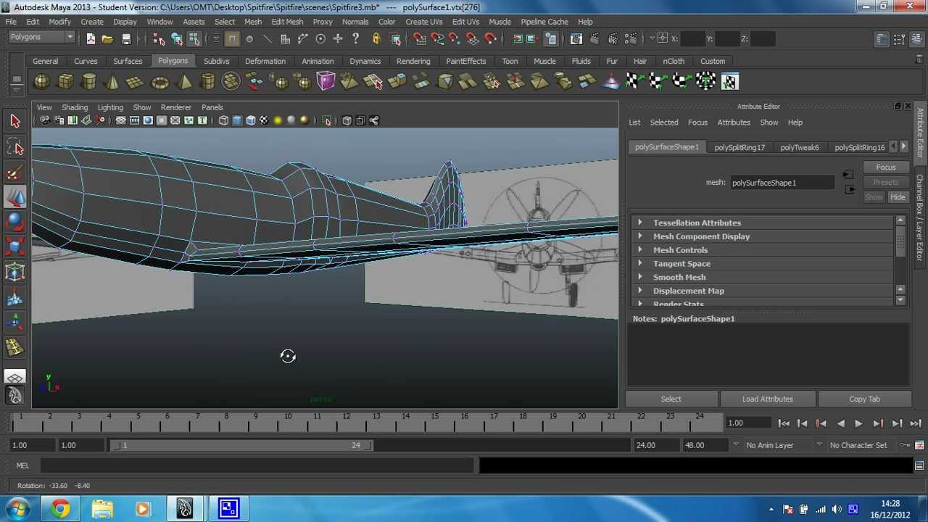Open viewport Shading menu
Screen dimensions: 928x522
click(x=75, y=107)
